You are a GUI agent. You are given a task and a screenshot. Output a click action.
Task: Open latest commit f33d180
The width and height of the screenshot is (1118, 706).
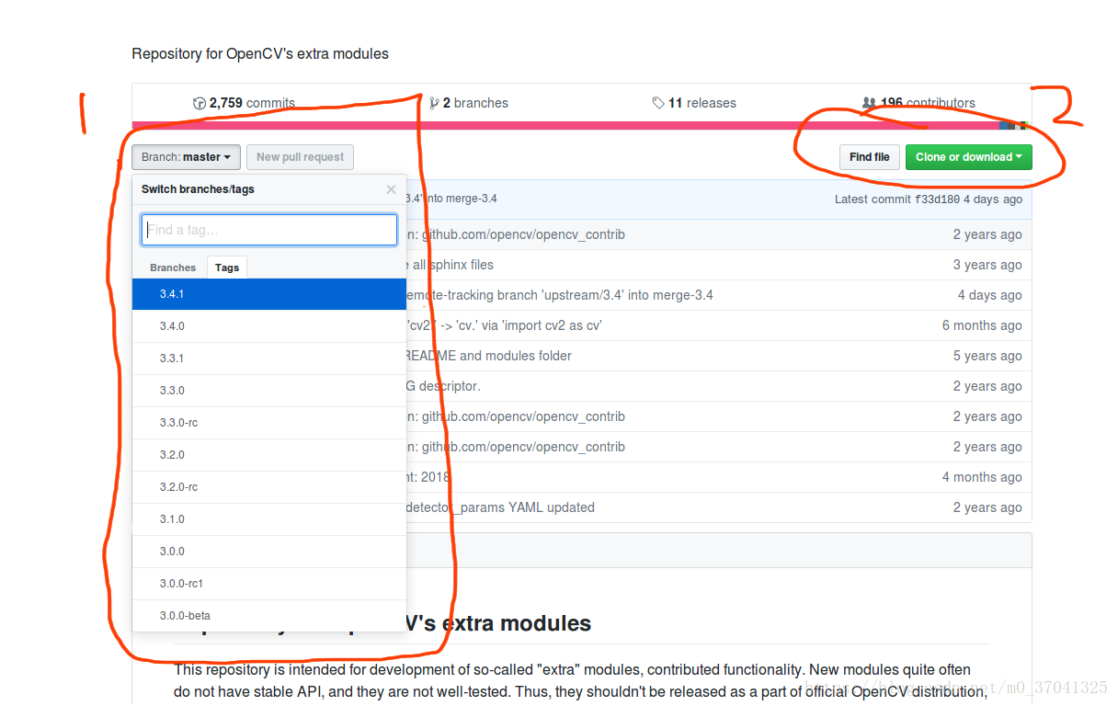(x=937, y=199)
